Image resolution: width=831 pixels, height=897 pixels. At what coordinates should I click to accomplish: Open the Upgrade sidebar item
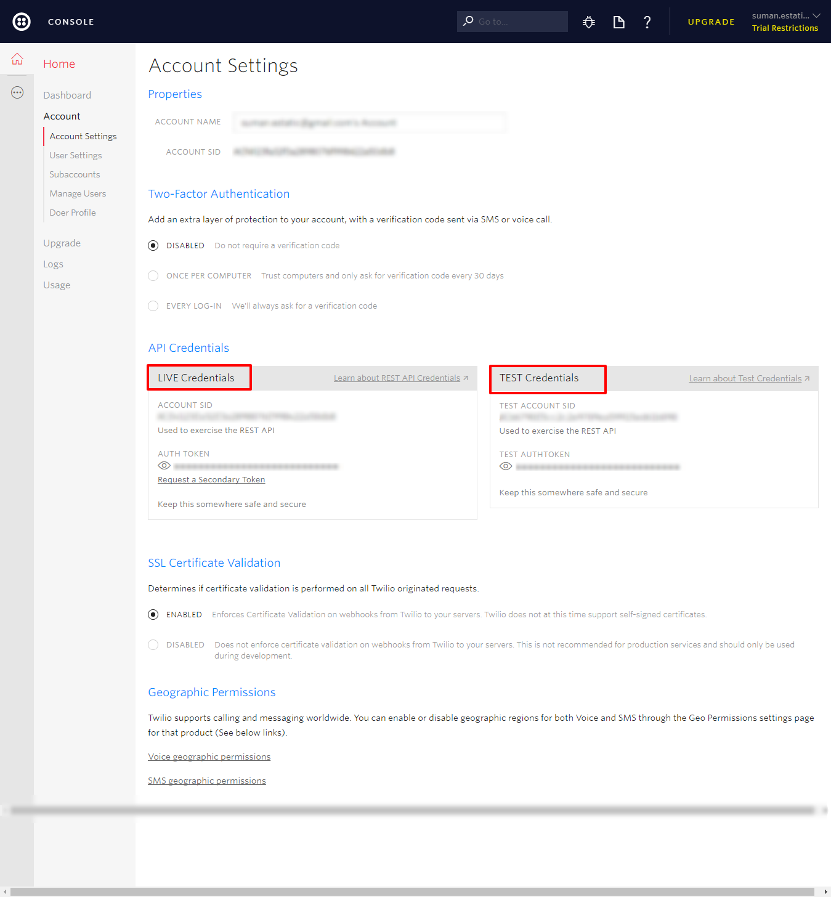tap(62, 243)
